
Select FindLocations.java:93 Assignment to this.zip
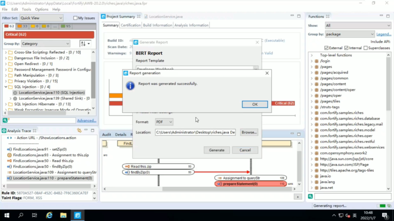tap(51, 155)
